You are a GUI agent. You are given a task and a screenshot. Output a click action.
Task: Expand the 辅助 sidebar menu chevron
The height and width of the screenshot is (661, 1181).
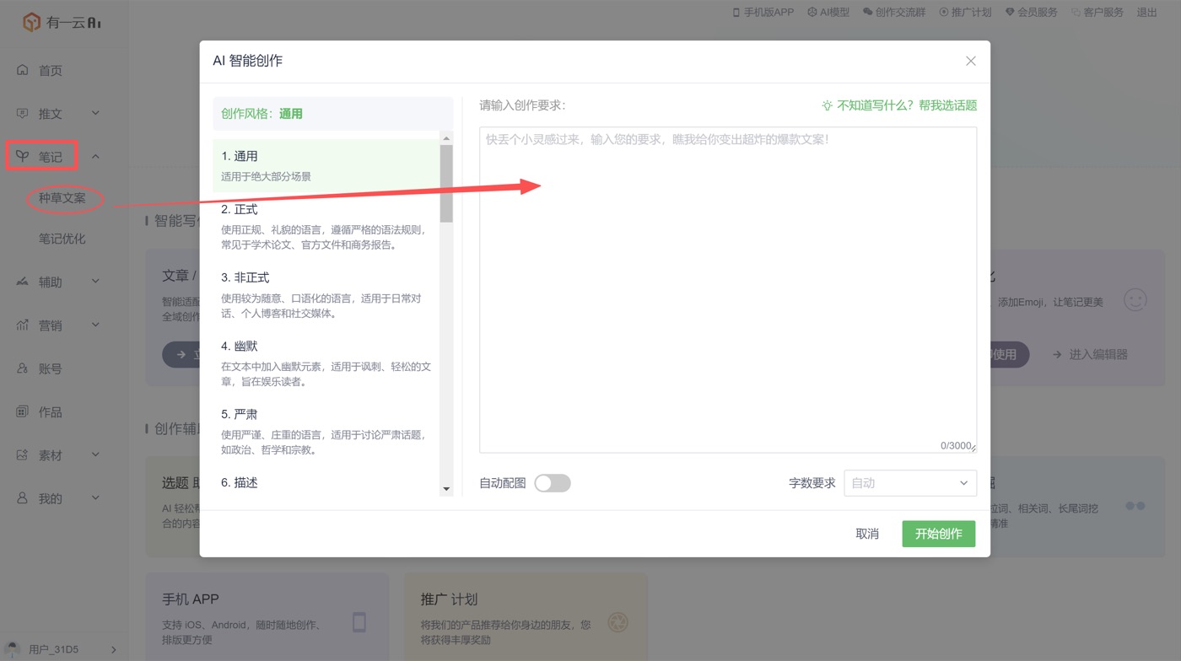tap(95, 282)
